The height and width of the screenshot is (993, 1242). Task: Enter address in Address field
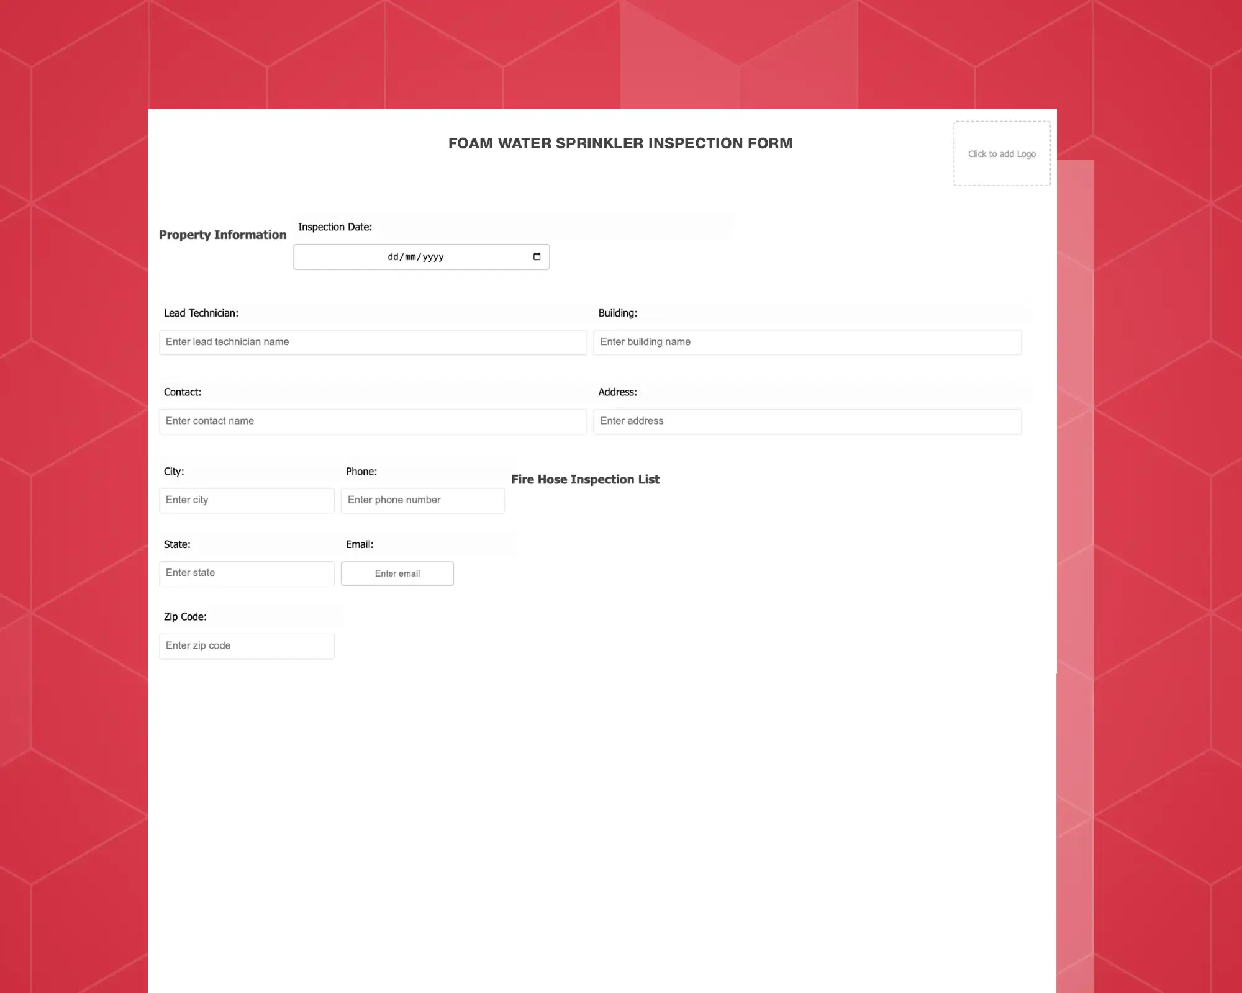click(807, 421)
